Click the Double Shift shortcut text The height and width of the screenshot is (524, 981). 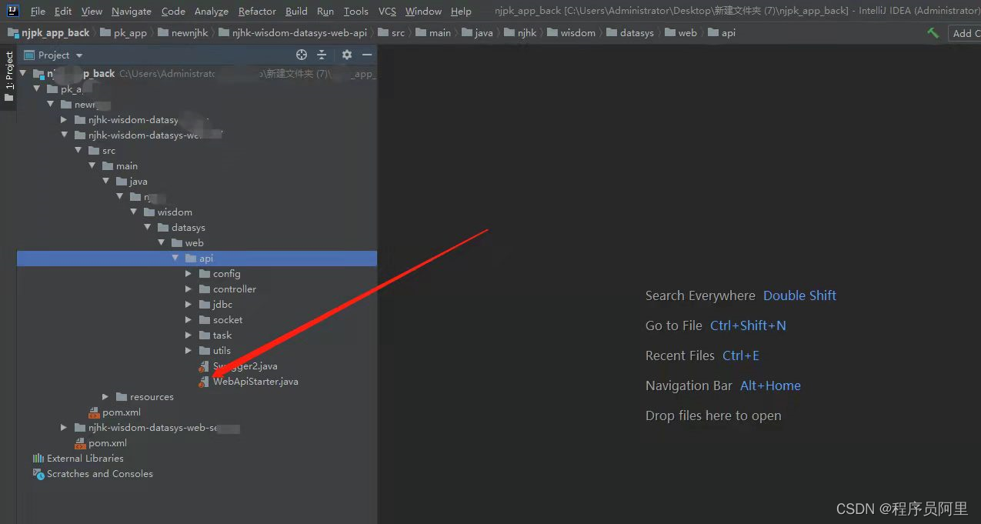(799, 295)
